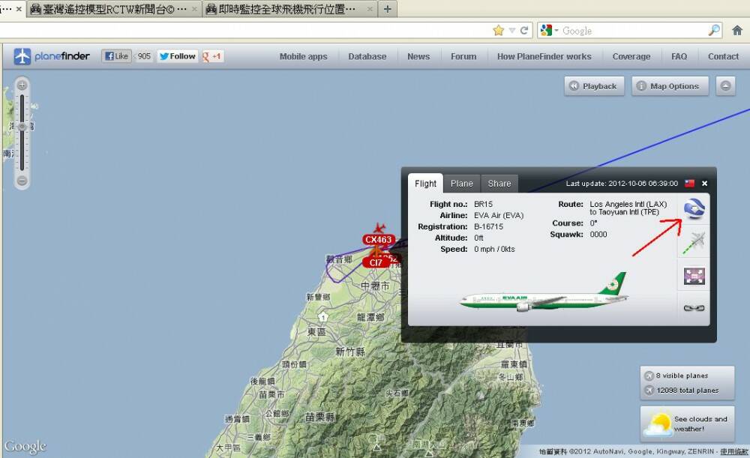Zoom in with the plus icon
This screenshot has width=750, height=458.
22,85
